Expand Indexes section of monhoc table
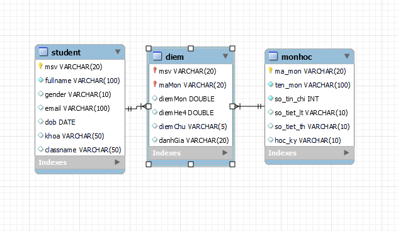The width and height of the screenshot is (398, 231). point(346,153)
